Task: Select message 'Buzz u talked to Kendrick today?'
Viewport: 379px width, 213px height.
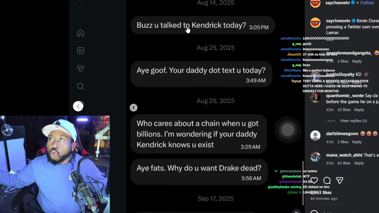Action: coord(203,25)
